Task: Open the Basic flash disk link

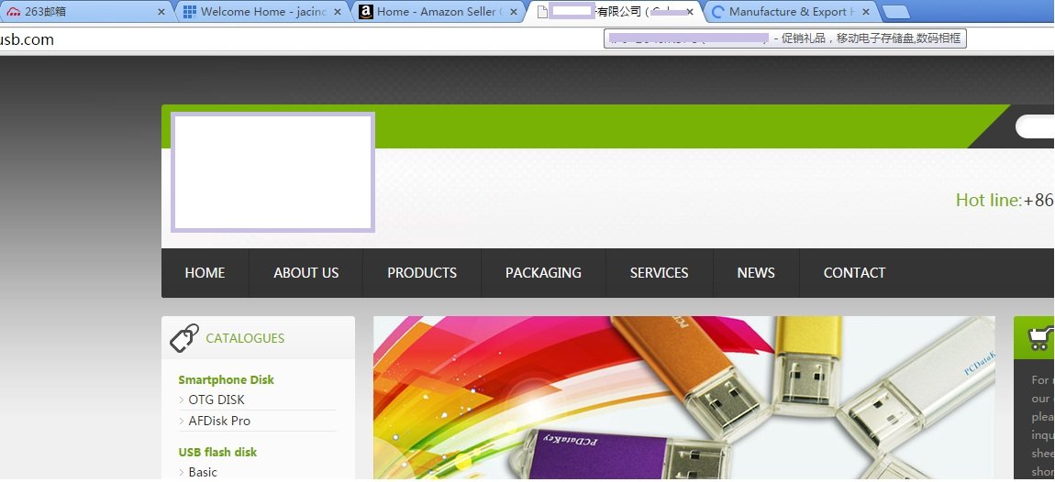Action: tap(203, 472)
